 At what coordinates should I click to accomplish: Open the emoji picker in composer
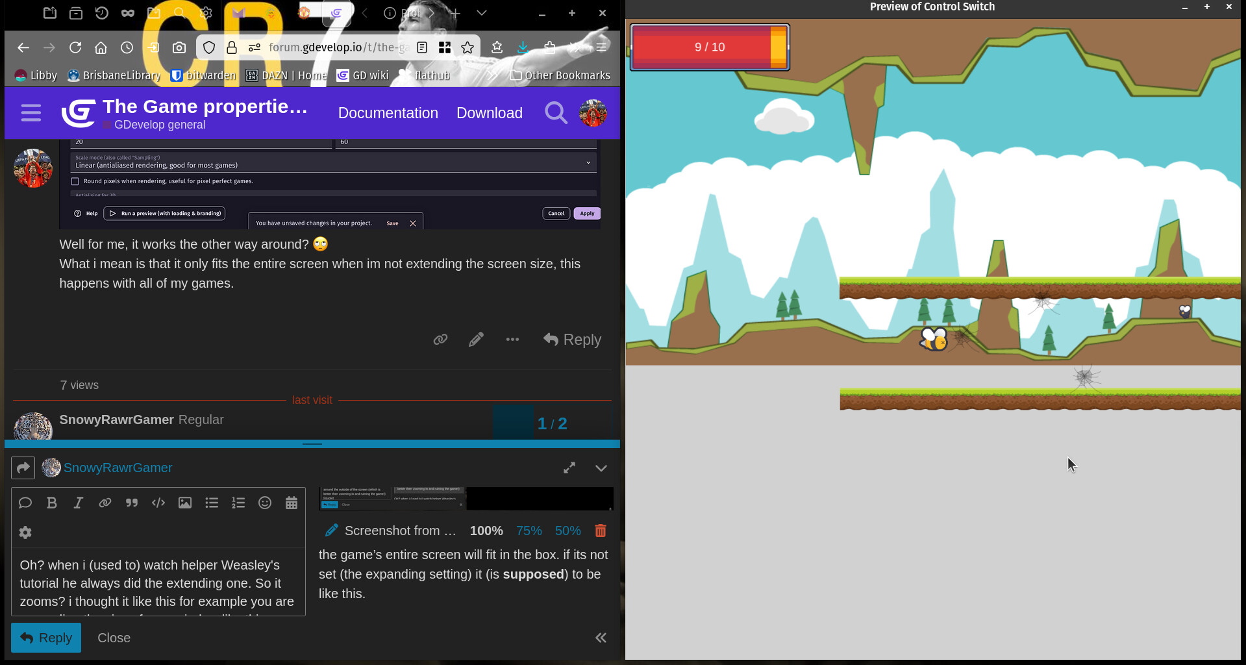pyautogui.click(x=265, y=503)
